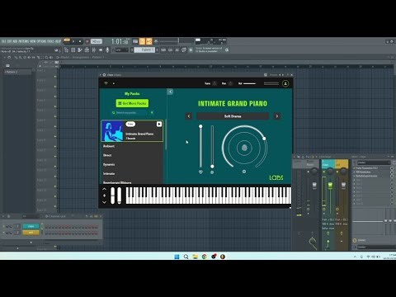Click the LABS expression slider handle
Screen dimensions: 396x297
pyautogui.click(x=200, y=126)
